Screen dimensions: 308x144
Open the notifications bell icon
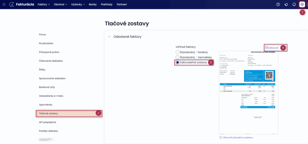tap(294, 5)
